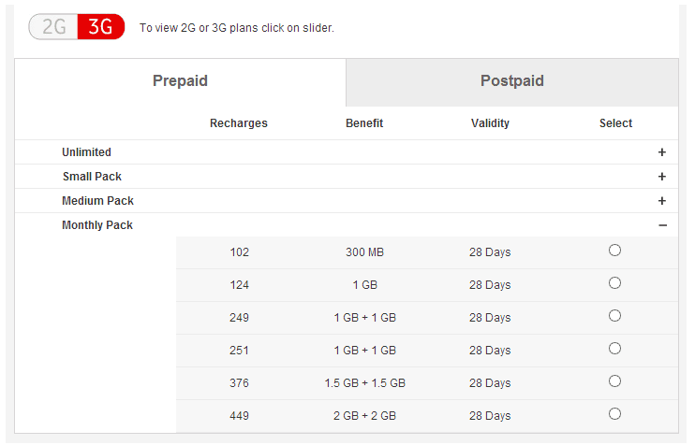
Task: Click the Recharges column header
Action: (x=239, y=123)
